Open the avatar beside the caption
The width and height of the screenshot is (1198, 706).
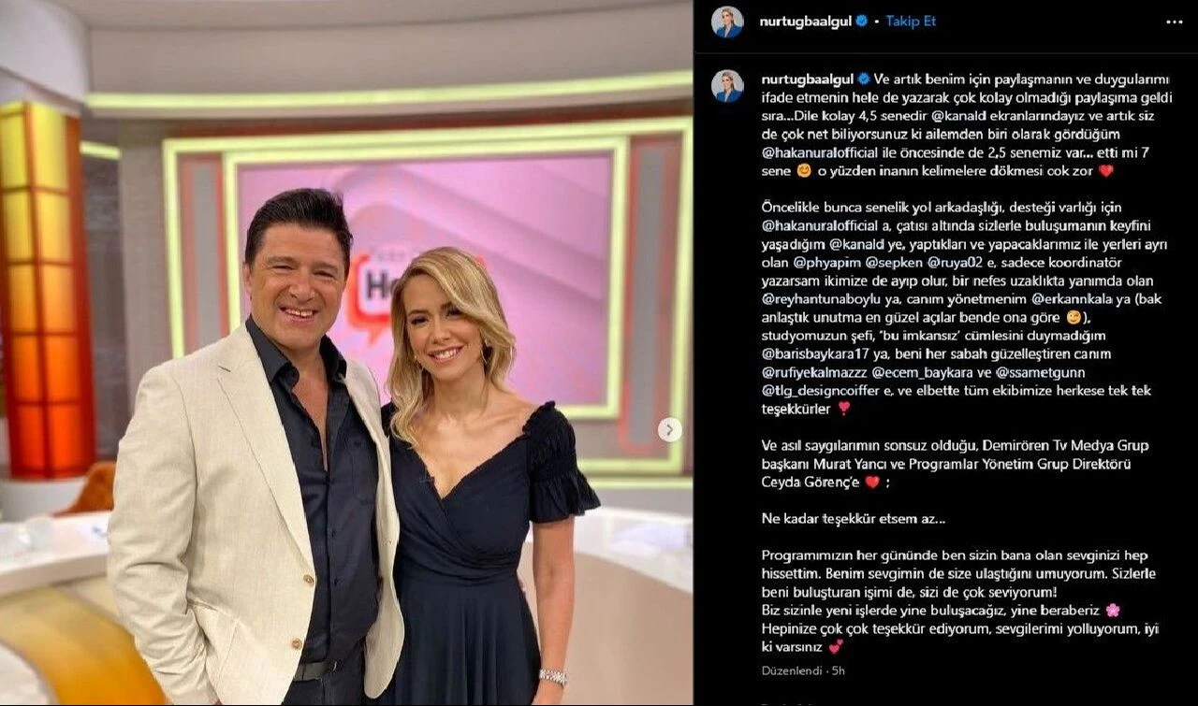point(727,85)
